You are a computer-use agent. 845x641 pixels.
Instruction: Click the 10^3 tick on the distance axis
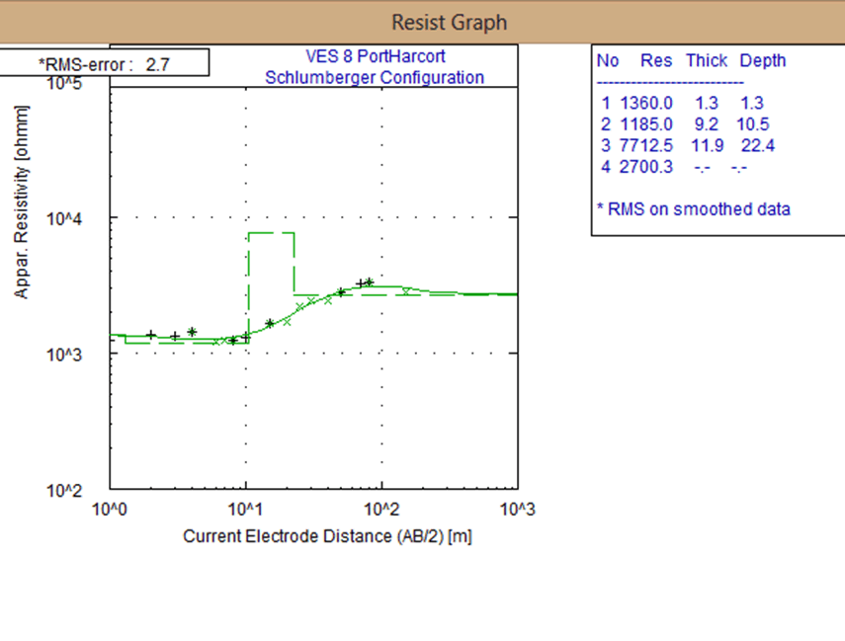pyautogui.click(x=516, y=508)
